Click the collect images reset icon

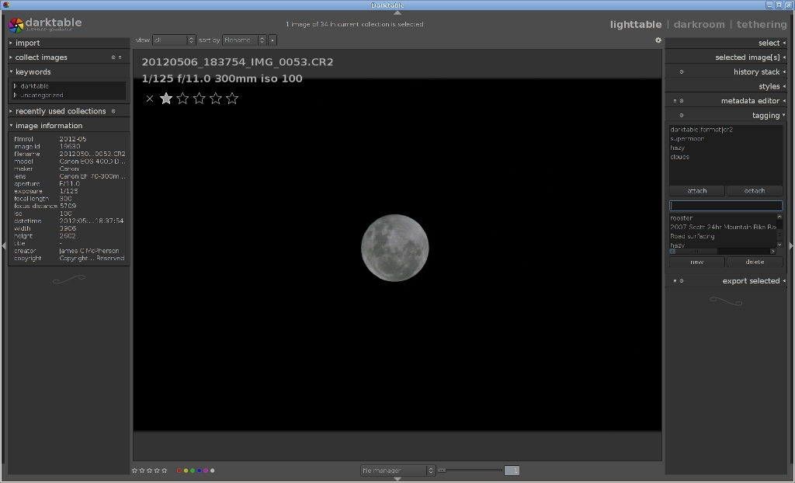coord(113,57)
